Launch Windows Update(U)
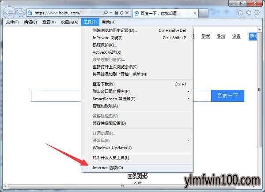Screen dimensions: 265x192 tap(137, 148)
